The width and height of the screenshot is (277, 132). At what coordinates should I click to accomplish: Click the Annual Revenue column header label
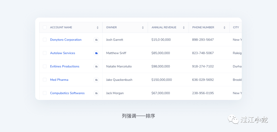coord(164,27)
